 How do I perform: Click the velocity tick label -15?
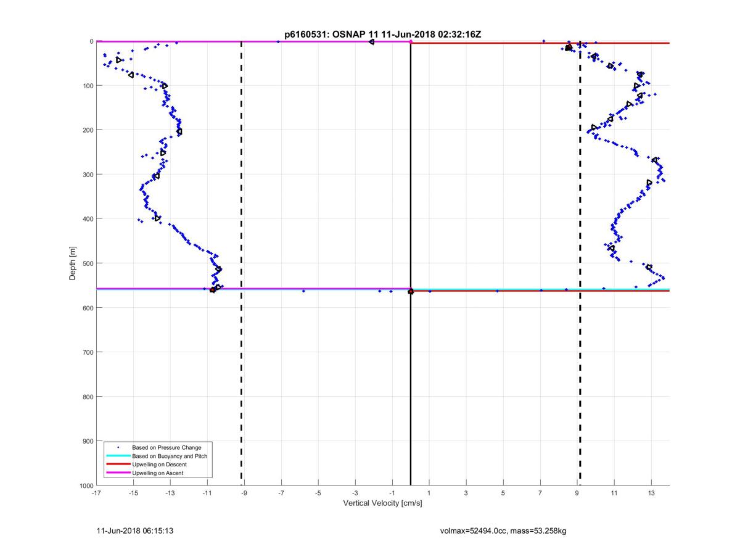click(x=133, y=493)
